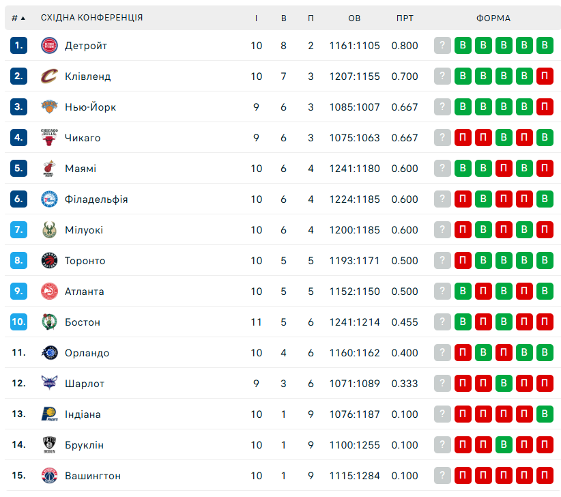Open the Філадельфія team link
Screen dimensions: 561x497
click(x=96, y=199)
